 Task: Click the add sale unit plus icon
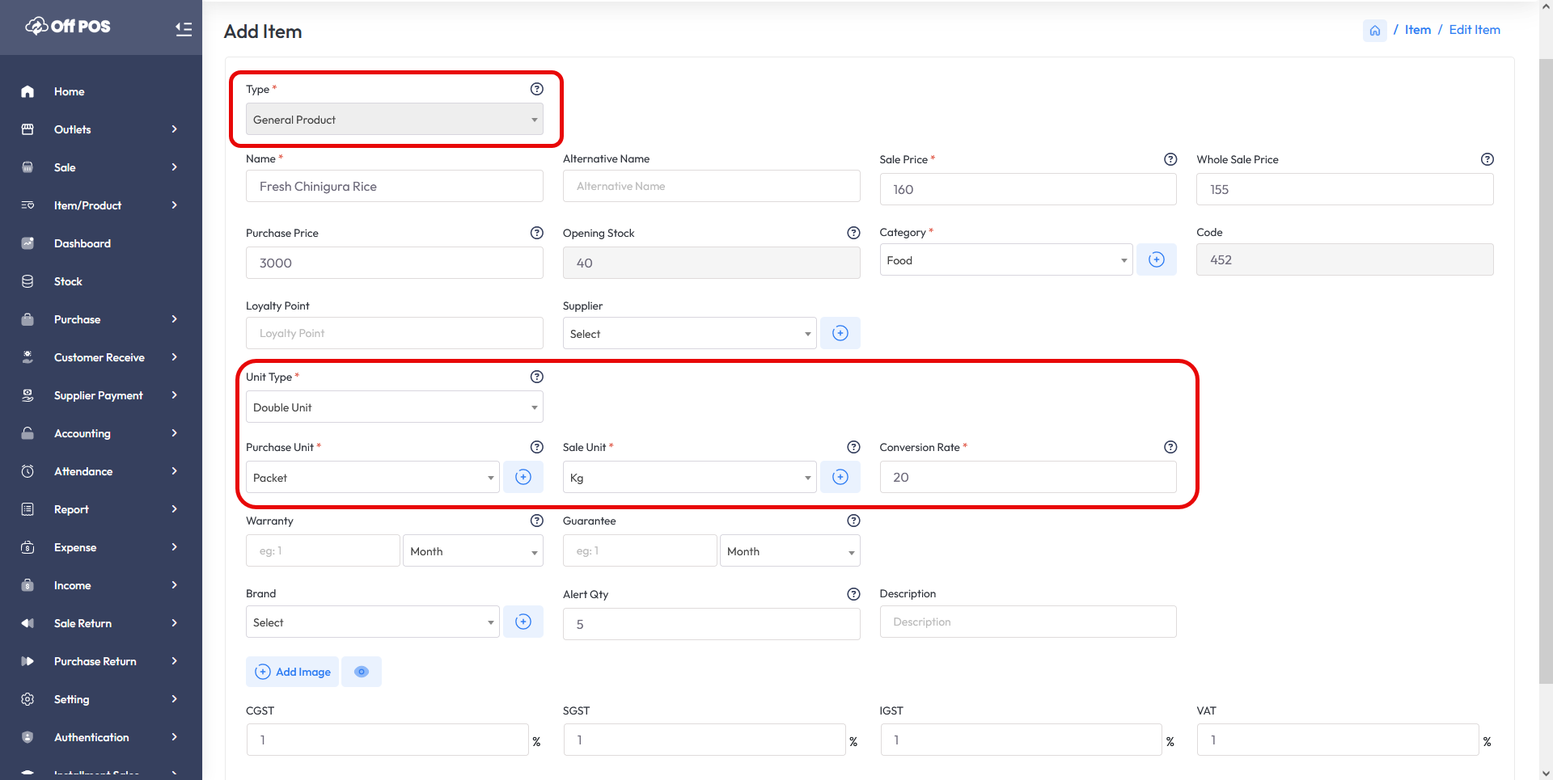(840, 477)
